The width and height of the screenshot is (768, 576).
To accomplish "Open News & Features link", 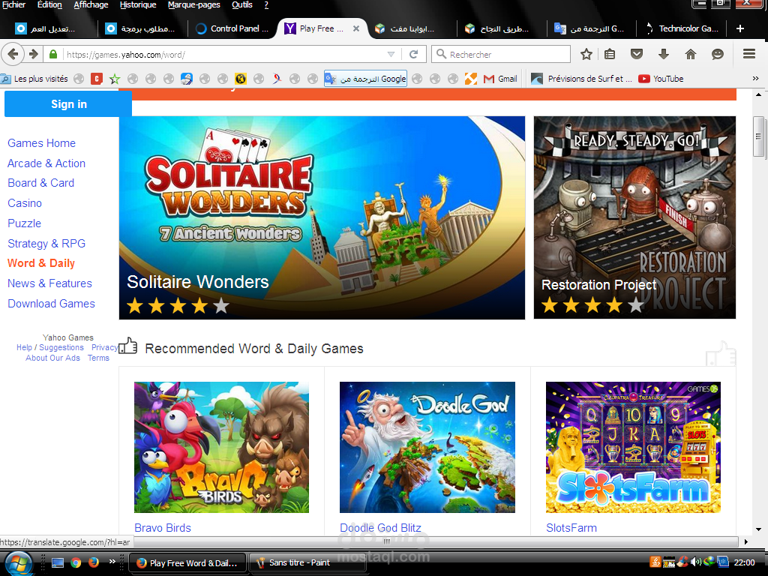I will coord(50,283).
